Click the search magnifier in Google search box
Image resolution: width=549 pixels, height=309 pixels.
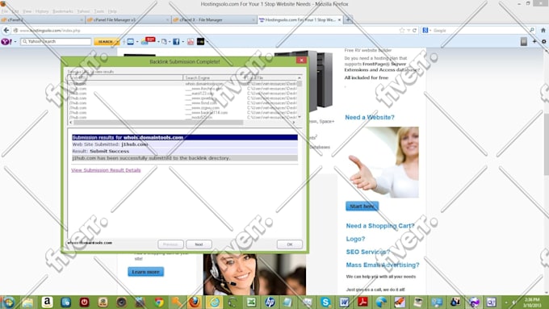coord(532,31)
